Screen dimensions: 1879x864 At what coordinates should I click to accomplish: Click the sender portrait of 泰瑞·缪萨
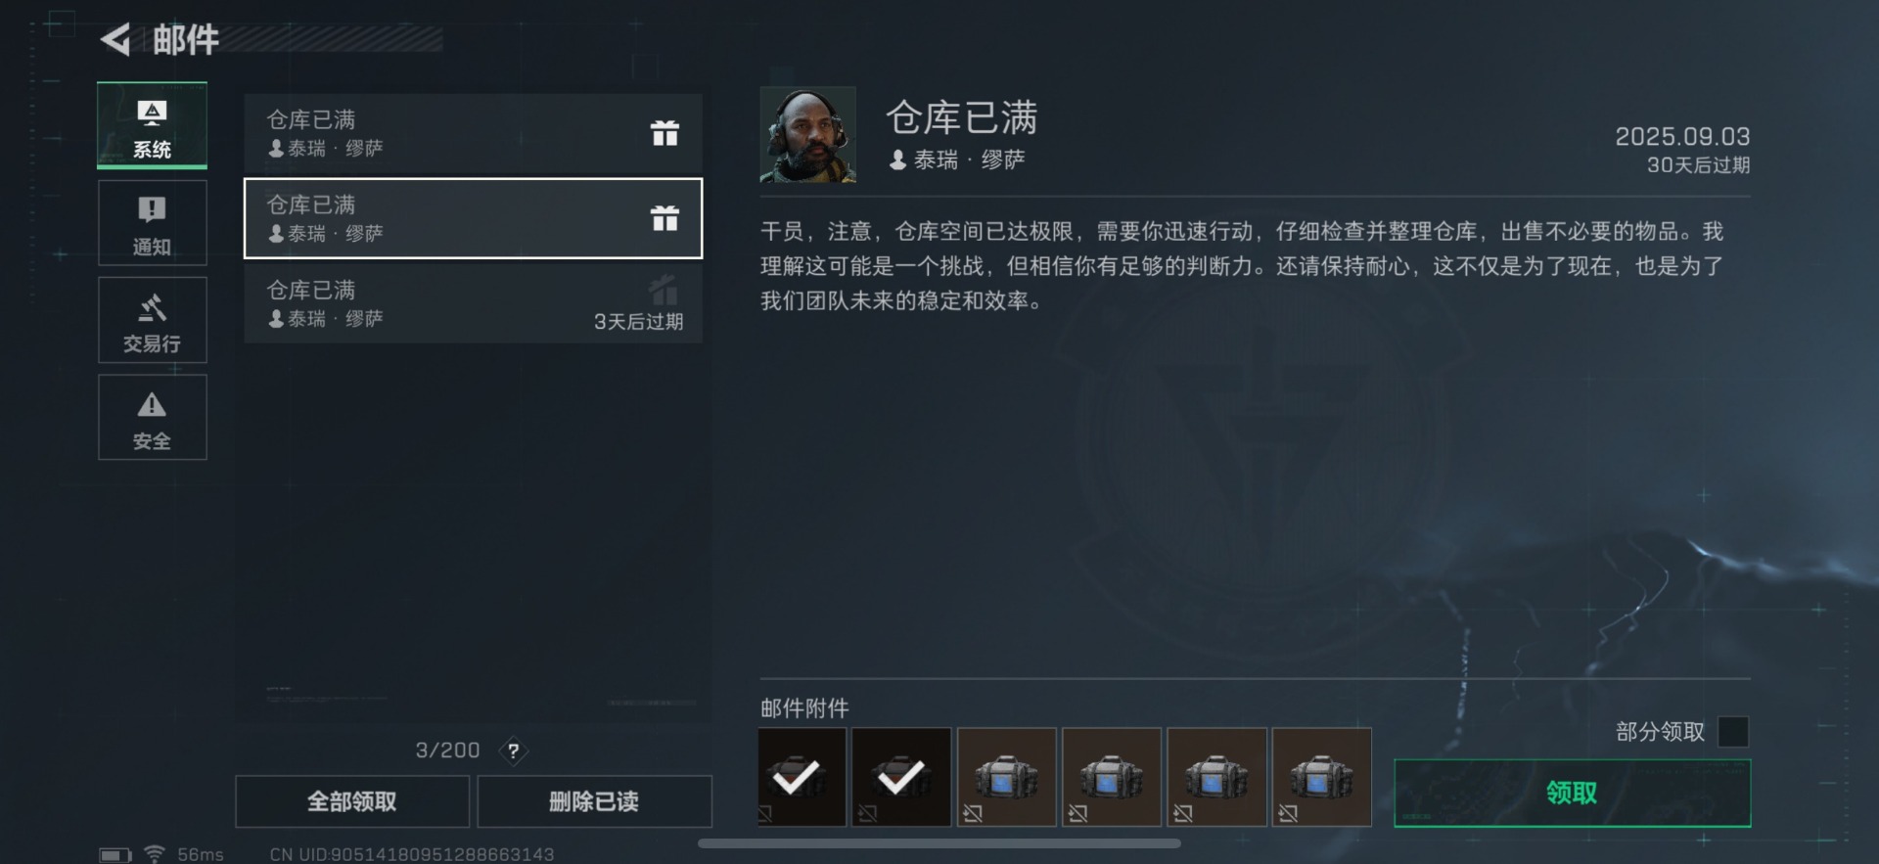pyautogui.click(x=808, y=135)
